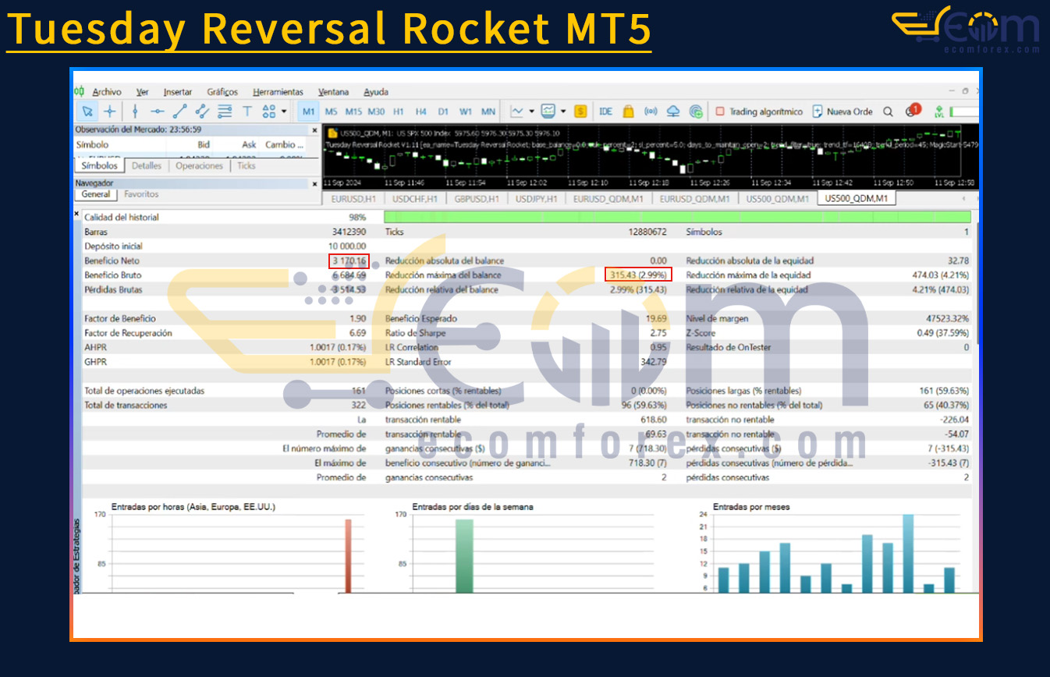Open the Ventana menu

coord(334,91)
